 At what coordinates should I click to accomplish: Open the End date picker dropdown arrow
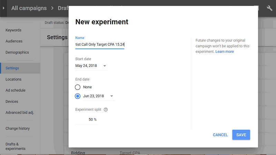point(111,96)
